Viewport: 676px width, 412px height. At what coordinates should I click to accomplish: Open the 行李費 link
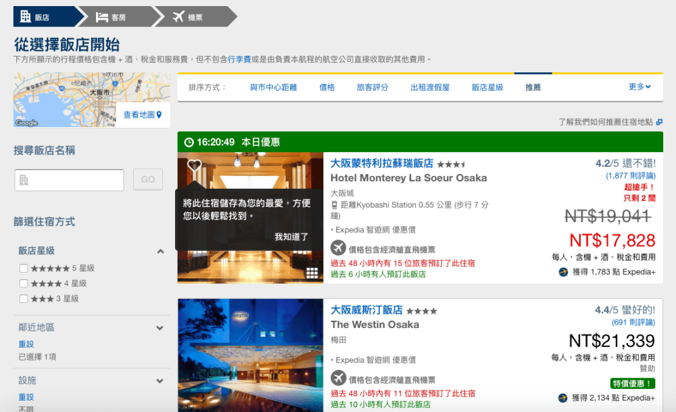[x=239, y=59]
